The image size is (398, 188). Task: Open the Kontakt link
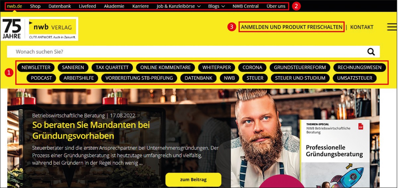coord(362,27)
